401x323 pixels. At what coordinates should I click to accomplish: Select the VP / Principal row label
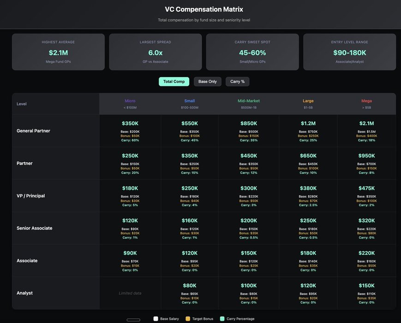click(30, 196)
